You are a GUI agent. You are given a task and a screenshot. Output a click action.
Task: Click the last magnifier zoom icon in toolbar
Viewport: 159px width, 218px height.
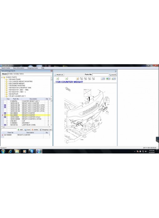point(93,79)
